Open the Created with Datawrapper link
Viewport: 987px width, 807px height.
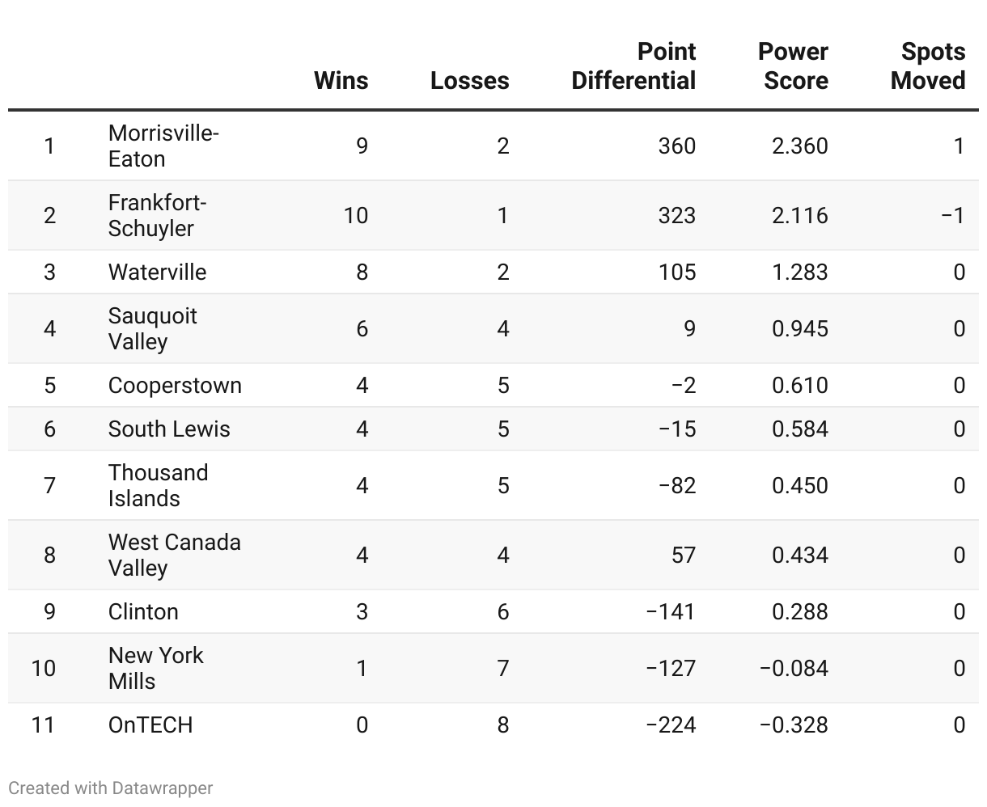(x=111, y=788)
